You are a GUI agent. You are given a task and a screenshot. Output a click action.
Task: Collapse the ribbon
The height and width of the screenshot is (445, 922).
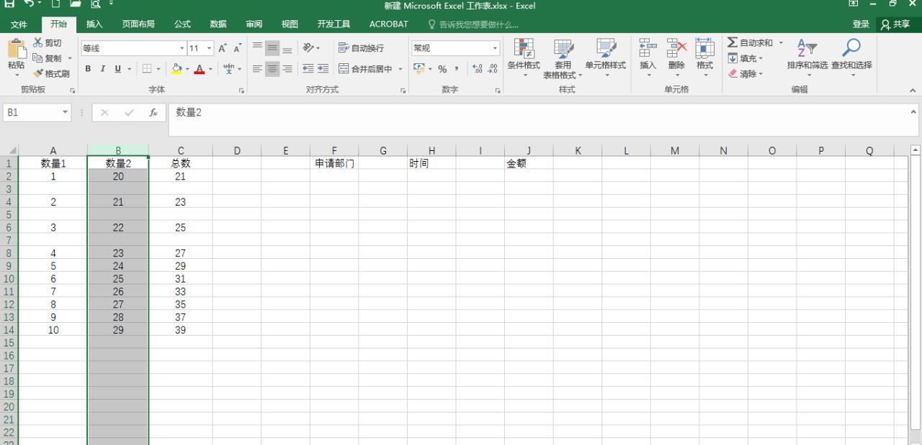click(913, 91)
